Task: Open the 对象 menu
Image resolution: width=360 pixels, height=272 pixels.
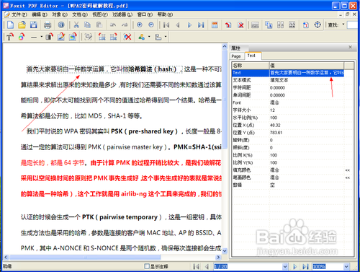Action: tap(60, 14)
